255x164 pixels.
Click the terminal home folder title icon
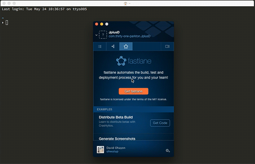point(125,3)
